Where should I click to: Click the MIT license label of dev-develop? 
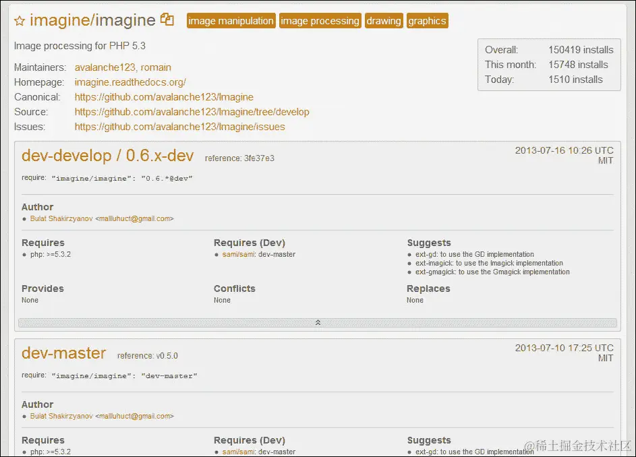point(606,160)
